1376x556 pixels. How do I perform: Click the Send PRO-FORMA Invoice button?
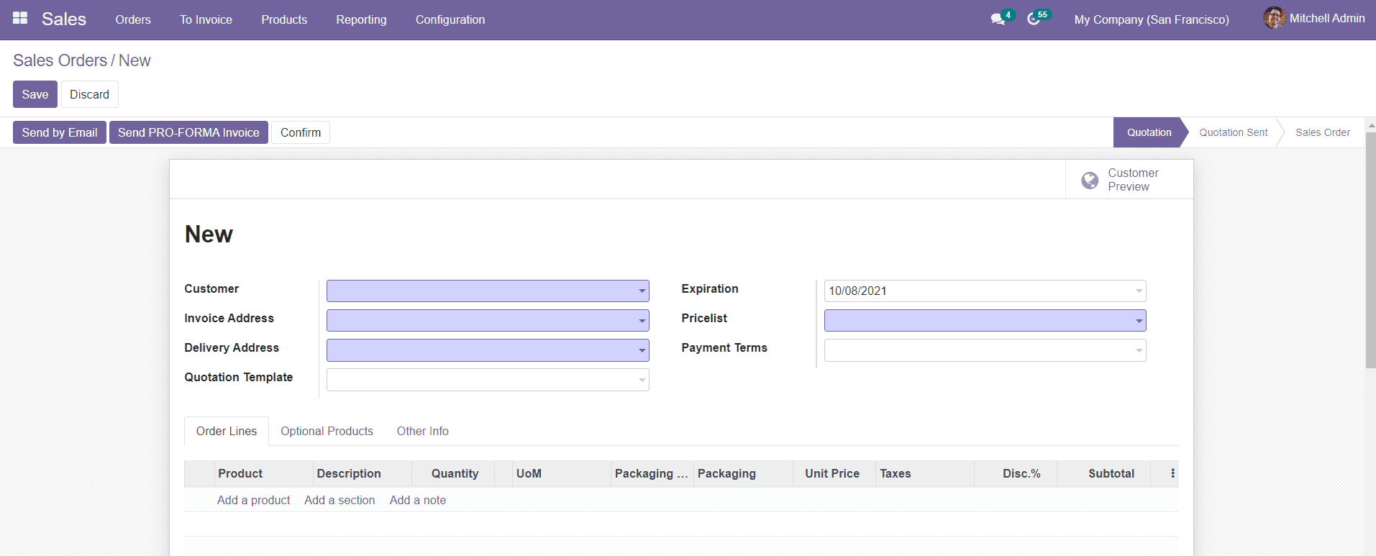tap(188, 132)
